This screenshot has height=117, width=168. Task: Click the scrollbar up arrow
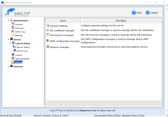(x=166, y=9)
